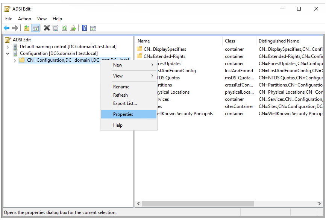Image resolution: width=326 pixels, height=220 pixels.
Task: Open the New submenu in the context menu
Action: pyautogui.click(x=118, y=65)
